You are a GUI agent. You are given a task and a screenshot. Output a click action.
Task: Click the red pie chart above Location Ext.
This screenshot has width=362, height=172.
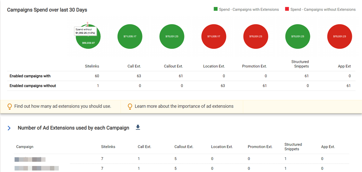click(x=214, y=36)
